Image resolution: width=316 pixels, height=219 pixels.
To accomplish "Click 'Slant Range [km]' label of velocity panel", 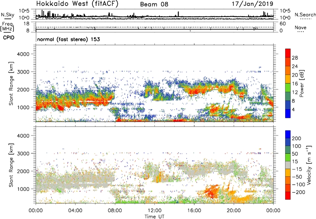I will [11, 165].
